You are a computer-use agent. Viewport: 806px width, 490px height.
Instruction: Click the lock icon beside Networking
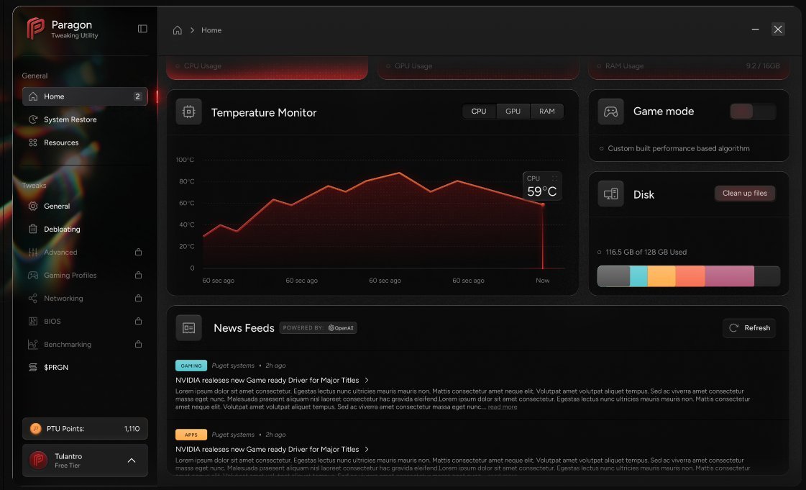[138, 298]
